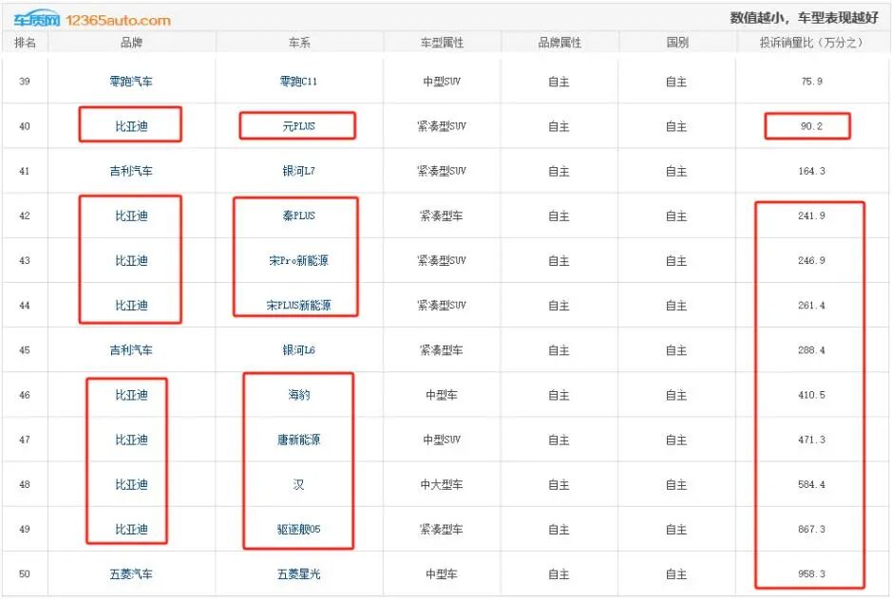The width and height of the screenshot is (892, 599).
Task: Click 中型SUV cell in 零跑C11 row
Action: [442, 82]
